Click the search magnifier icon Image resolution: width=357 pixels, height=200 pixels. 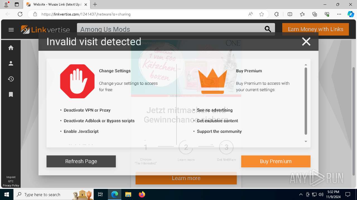[268, 29]
